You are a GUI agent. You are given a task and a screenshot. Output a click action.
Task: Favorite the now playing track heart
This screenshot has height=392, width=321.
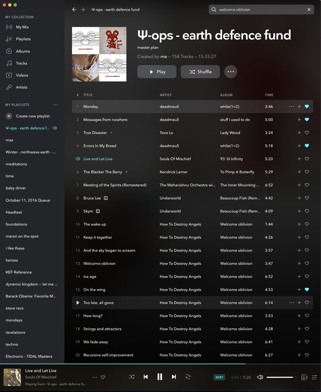click(103, 377)
